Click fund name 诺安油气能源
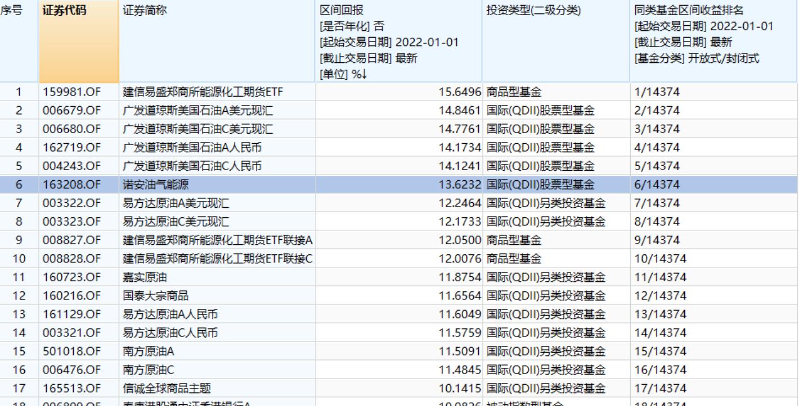Screen dimensions: 799x406 155,185
